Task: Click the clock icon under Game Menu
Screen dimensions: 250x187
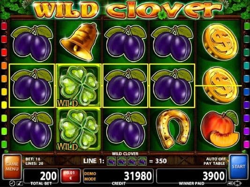Action: click(x=12, y=183)
